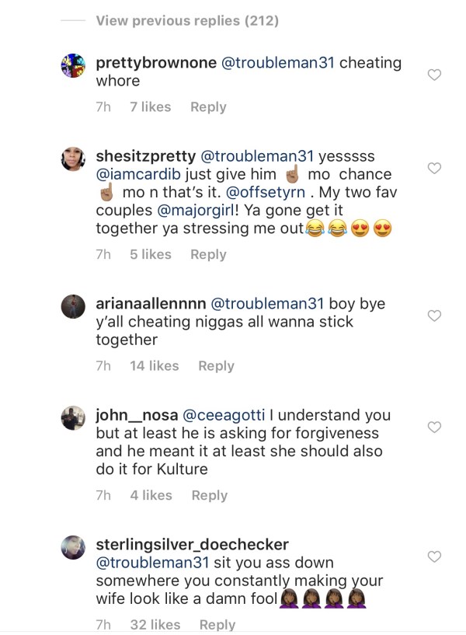The image size is (466, 635).
Task: Like prettybrownone's comment with the heart
Action: pyautogui.click(x=435, y=75)
